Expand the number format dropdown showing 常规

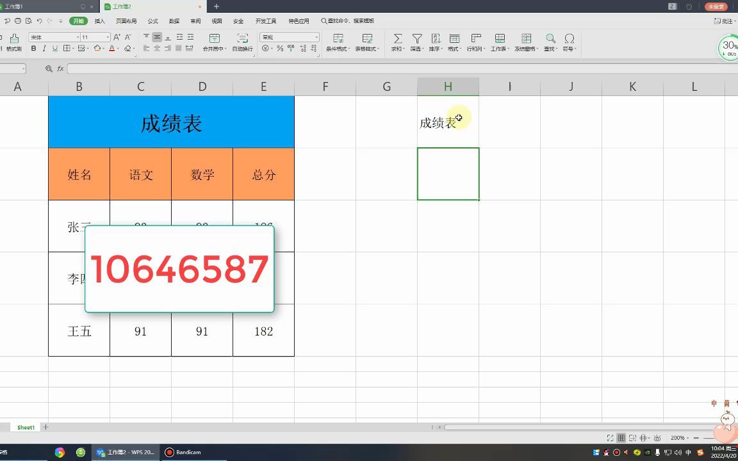click(316, 36)
